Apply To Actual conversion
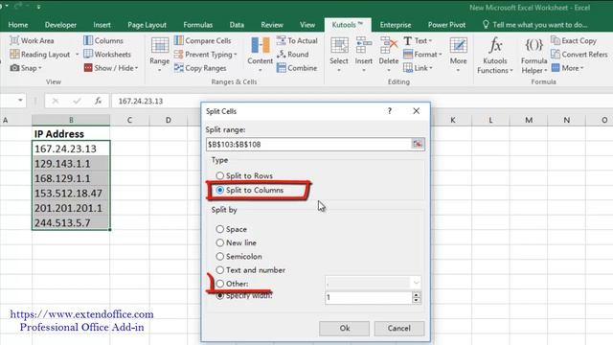Screen dimensions: 613x345 [297, 40]
